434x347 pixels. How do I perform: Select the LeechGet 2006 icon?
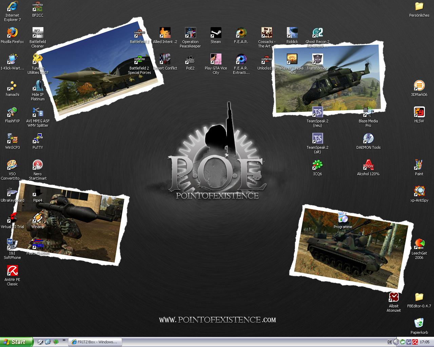pyautogui.click(x=419, y=244)
